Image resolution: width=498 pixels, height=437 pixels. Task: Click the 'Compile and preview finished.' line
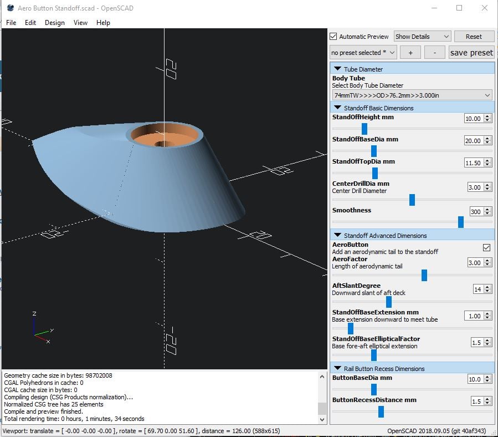coord(43,411)
